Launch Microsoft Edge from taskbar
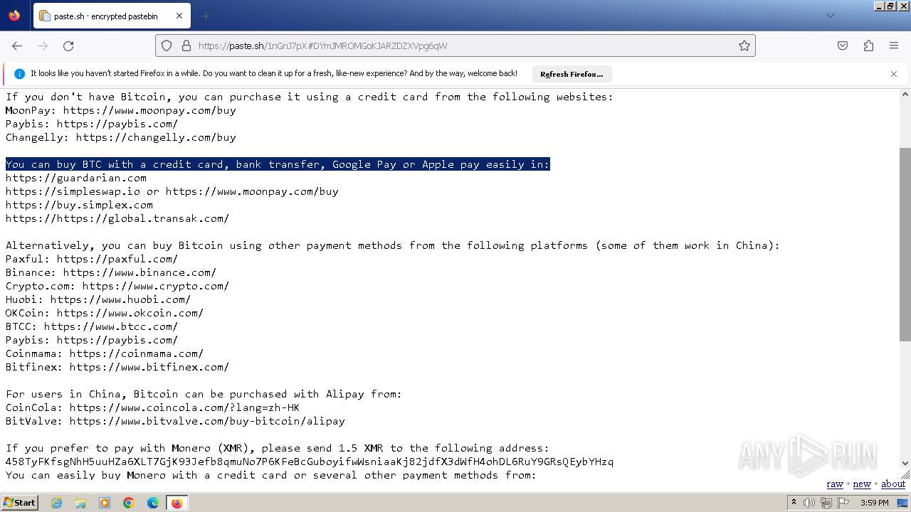 [153, 503]
